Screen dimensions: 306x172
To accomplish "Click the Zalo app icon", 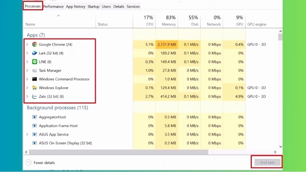I will click(35, 96).
